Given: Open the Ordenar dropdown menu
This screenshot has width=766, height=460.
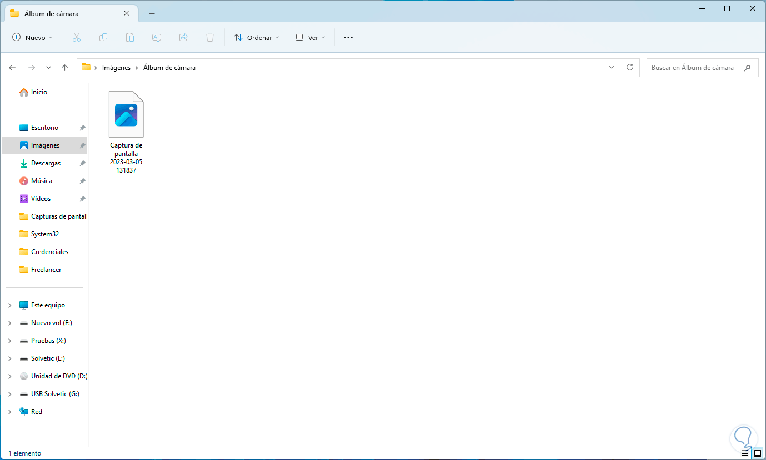Looking at the screenshot, I should click(x=257, y=37).
